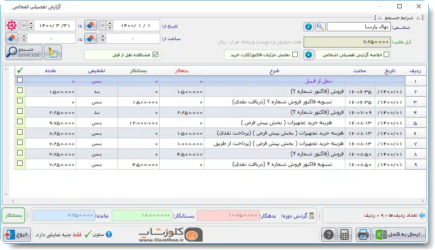
Task: Click the horizontal scrollbar right arrow
Action: (x=422, y=201)
